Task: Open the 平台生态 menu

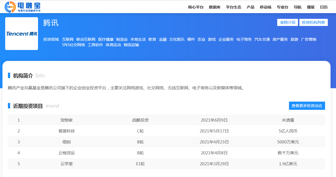Action: click(233, 7)
